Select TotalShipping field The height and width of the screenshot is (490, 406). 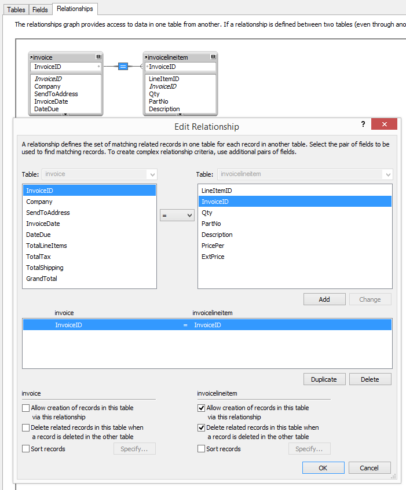point(89,268)
